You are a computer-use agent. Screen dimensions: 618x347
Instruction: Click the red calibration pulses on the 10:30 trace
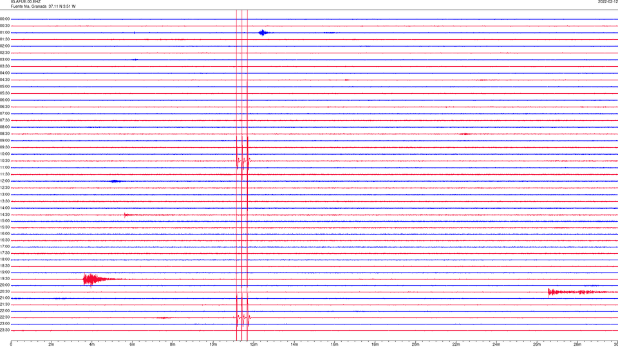click(243, 161)
